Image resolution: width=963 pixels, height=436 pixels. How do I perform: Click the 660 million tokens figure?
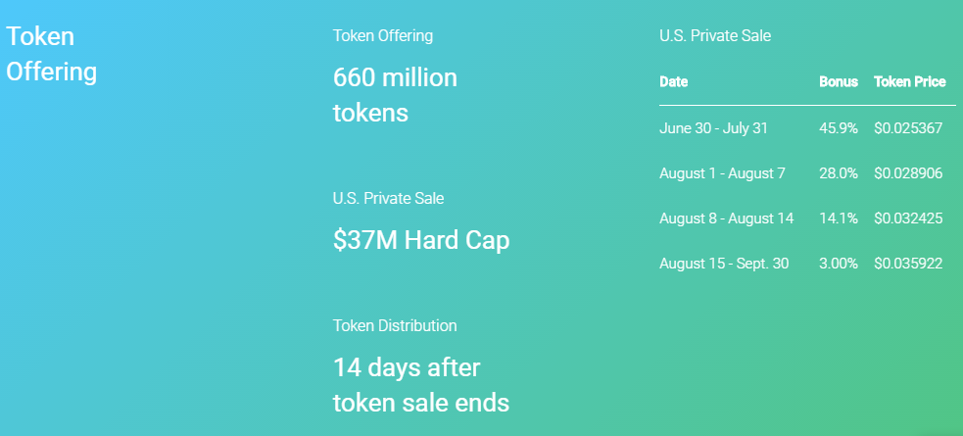click(x=395, y=95)
